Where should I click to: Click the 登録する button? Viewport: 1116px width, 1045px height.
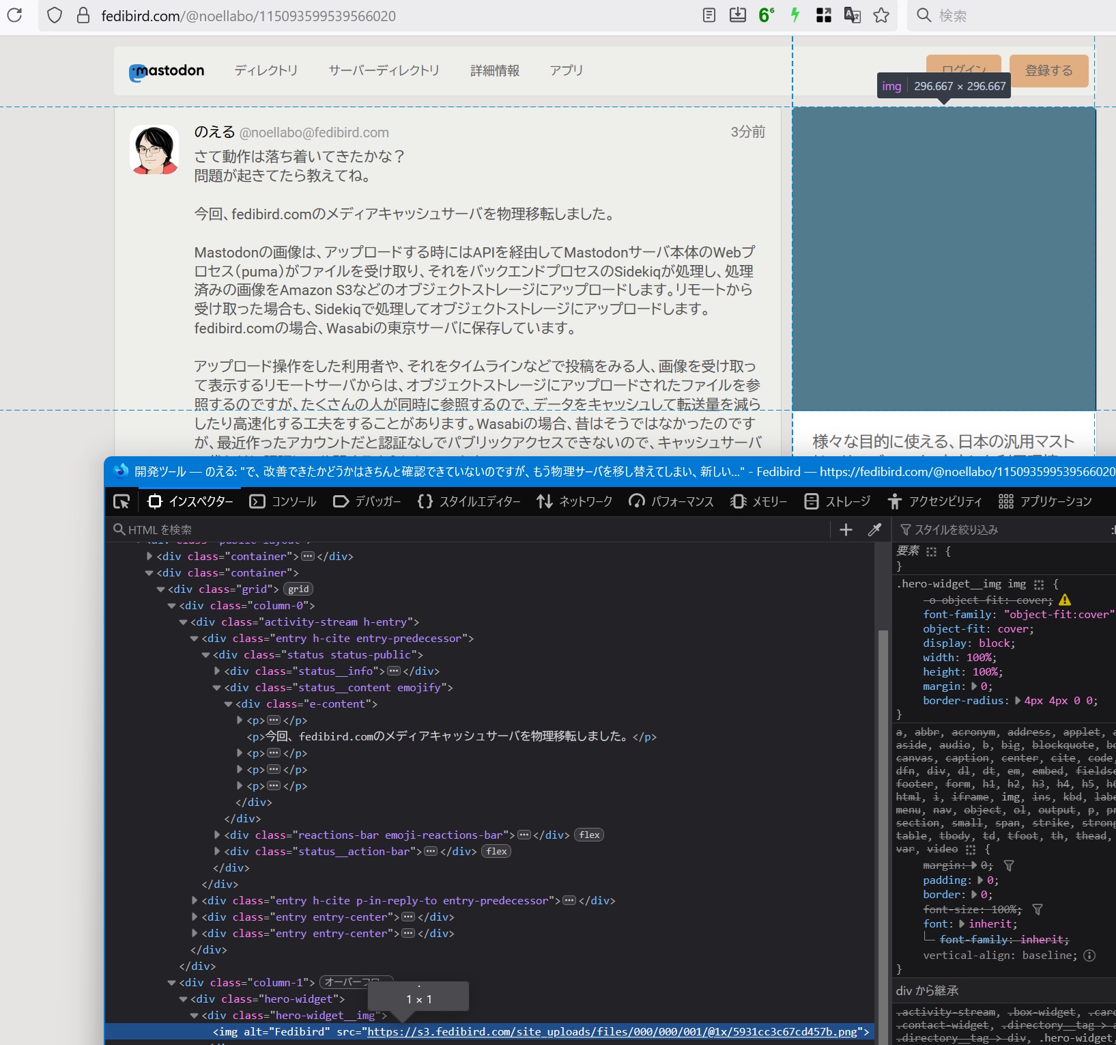[x=1048, y=71]
